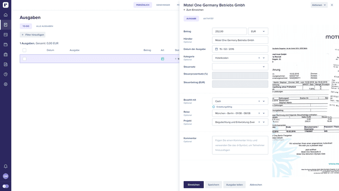Viewport: 339px width, 191px height.
Task: Toggle the switch at sidebar bottom
Action: tap(6, 186)
